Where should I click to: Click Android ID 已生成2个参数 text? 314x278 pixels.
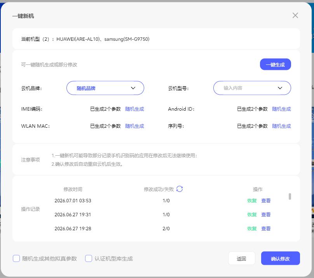point(252,109)
